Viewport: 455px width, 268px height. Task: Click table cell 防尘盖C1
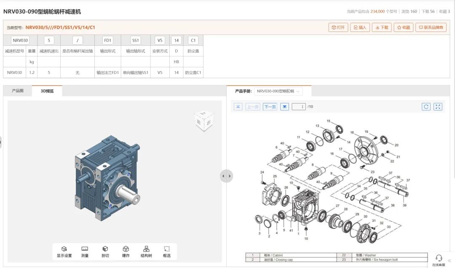(x=193, y=72)
